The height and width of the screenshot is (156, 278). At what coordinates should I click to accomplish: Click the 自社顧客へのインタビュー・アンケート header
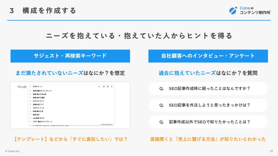point(208,56)
